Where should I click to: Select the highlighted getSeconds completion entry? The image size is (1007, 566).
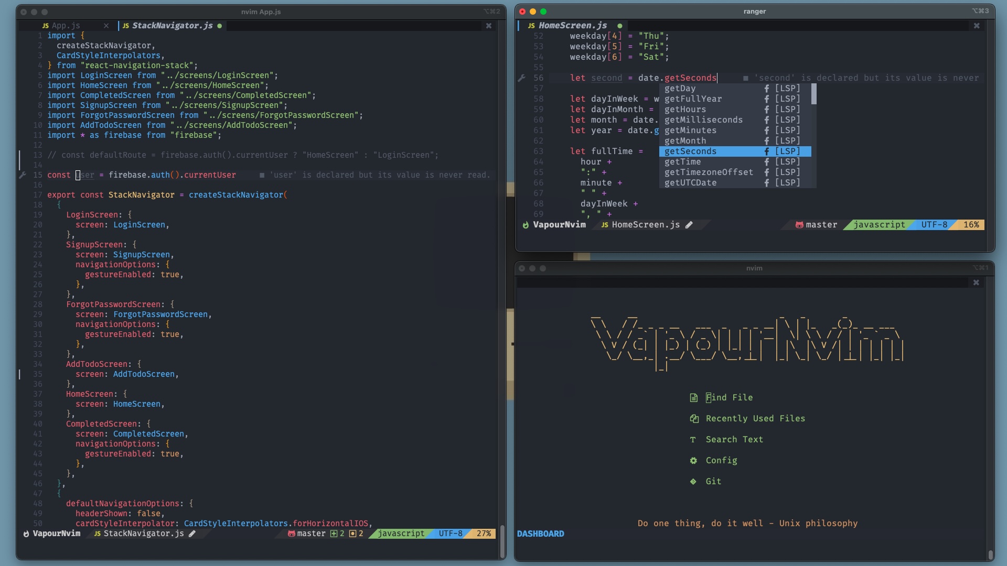point(690,151)
